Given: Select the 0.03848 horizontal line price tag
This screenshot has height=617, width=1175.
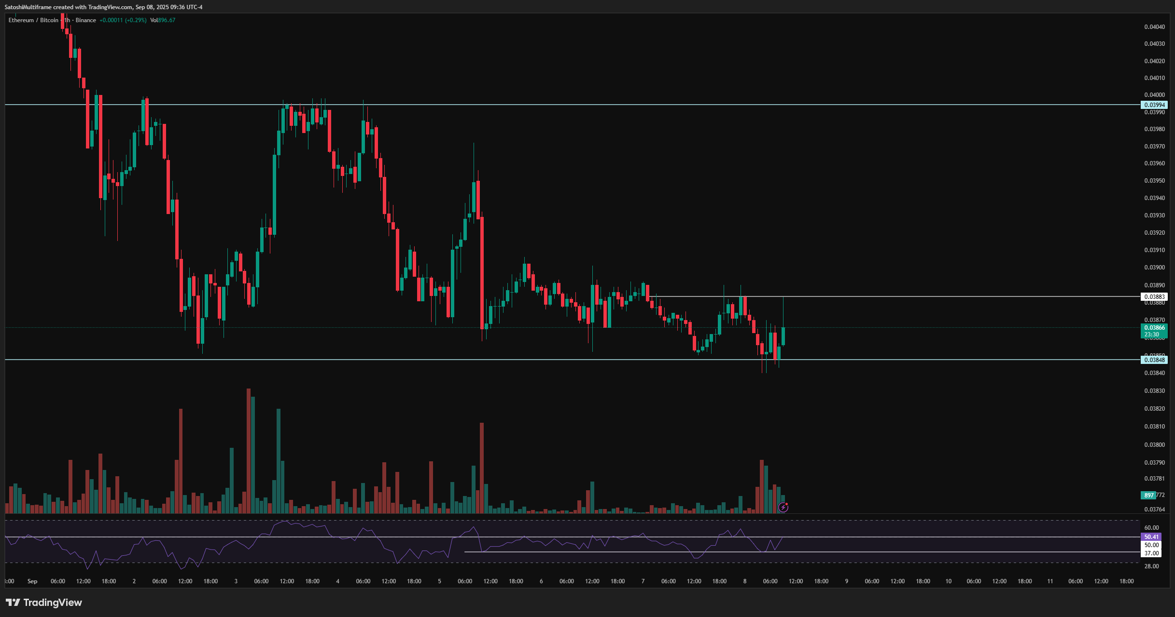Looking at the screenshot, I should click(x=1154, y=360).
